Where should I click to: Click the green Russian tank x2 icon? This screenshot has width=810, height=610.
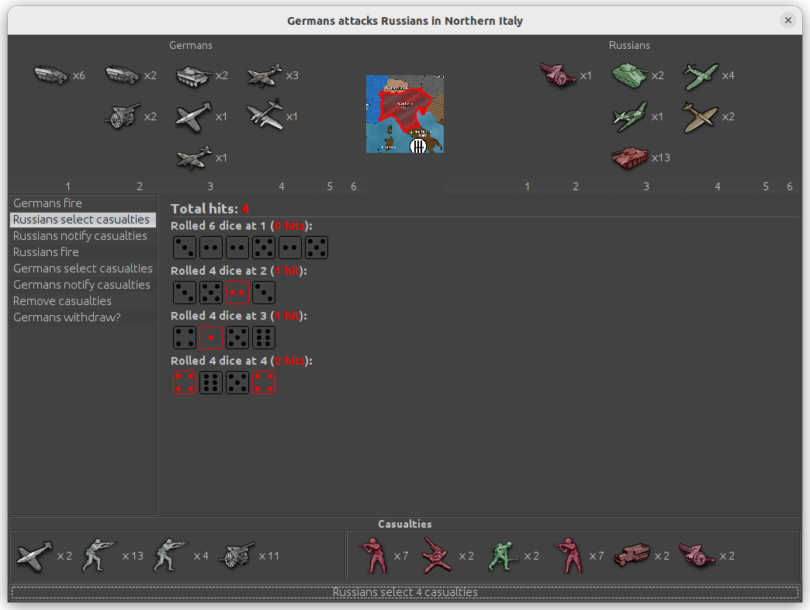(x=629, y=75)
